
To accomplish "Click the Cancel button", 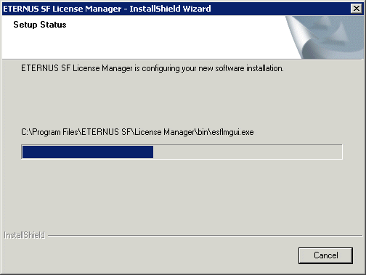I will pyautogui.click(x=325, y=255).
